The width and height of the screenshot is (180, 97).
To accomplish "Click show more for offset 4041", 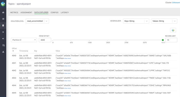I will tap(67, 66).
